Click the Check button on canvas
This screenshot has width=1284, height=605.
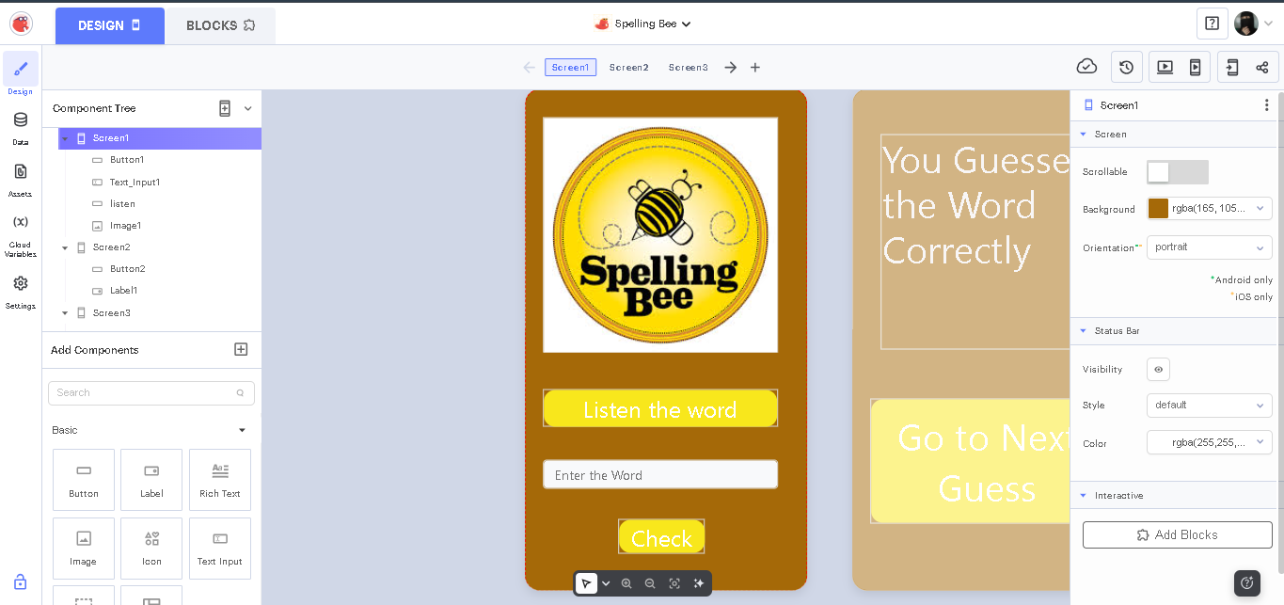661,537
